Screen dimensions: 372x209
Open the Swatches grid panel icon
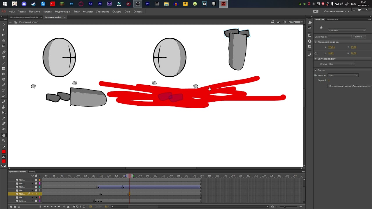click(310, 28)
